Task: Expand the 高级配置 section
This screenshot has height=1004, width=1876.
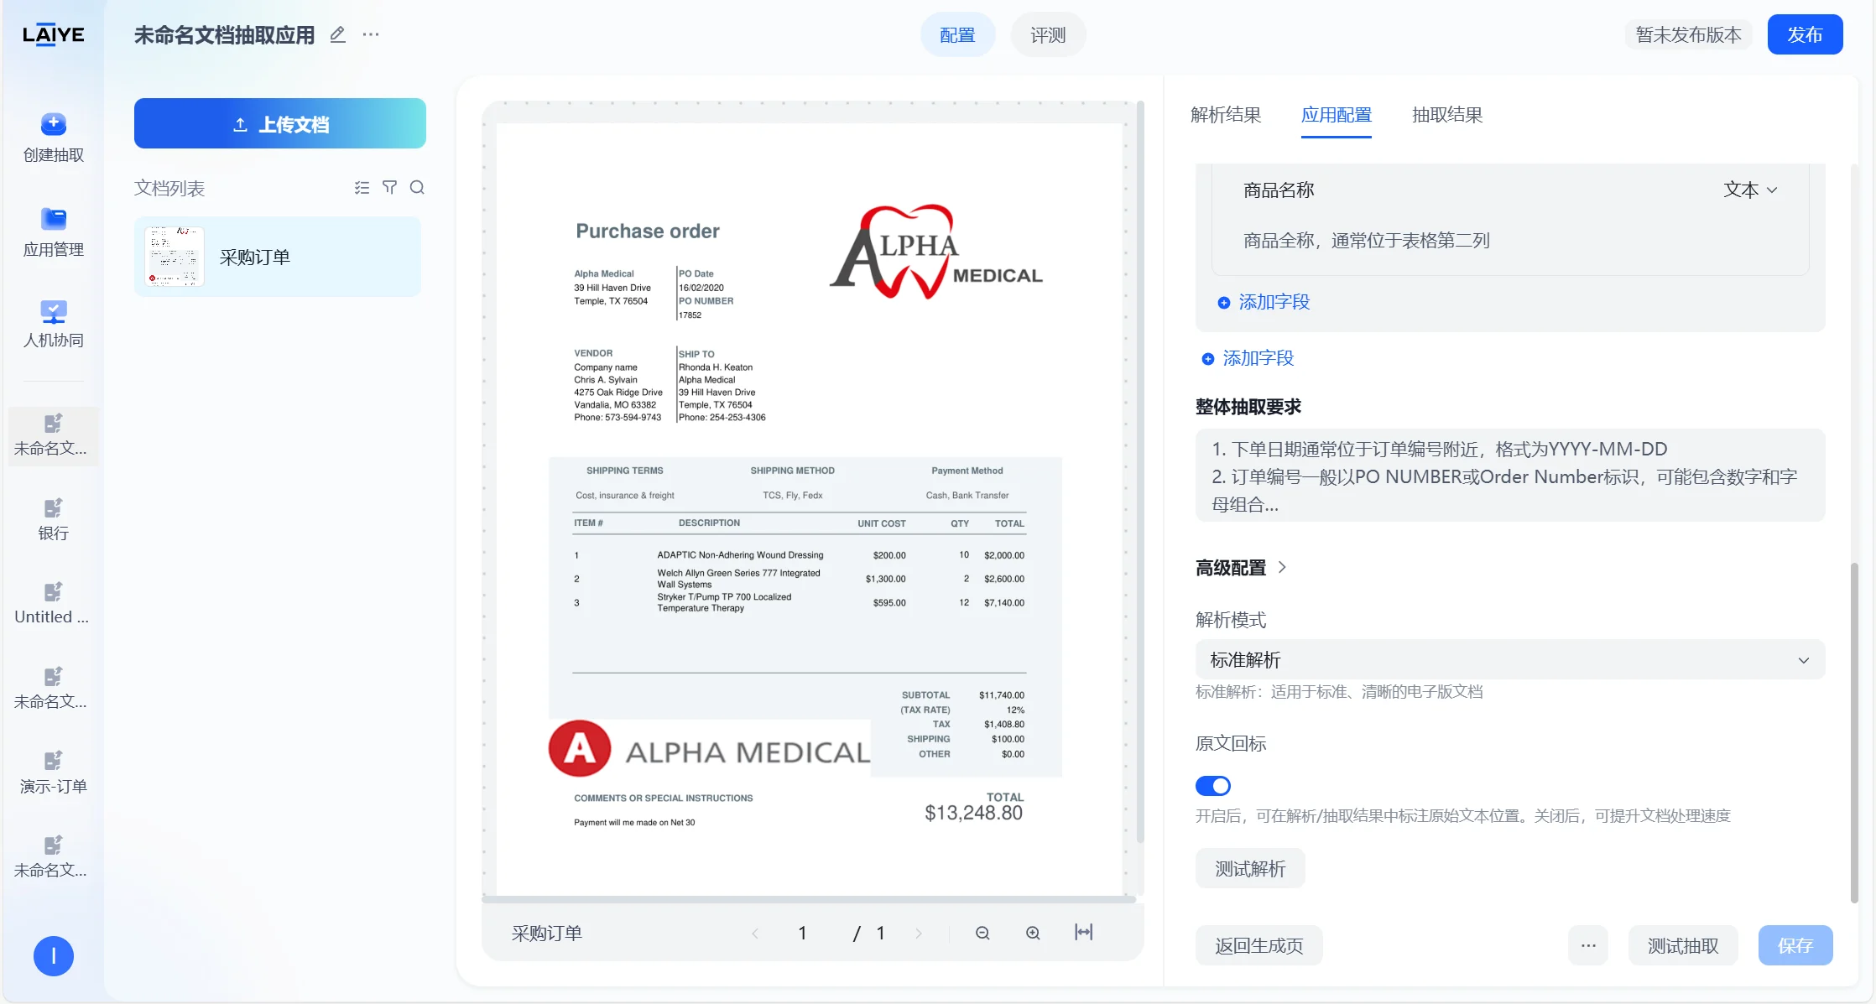Action: tap(1242, 568)
